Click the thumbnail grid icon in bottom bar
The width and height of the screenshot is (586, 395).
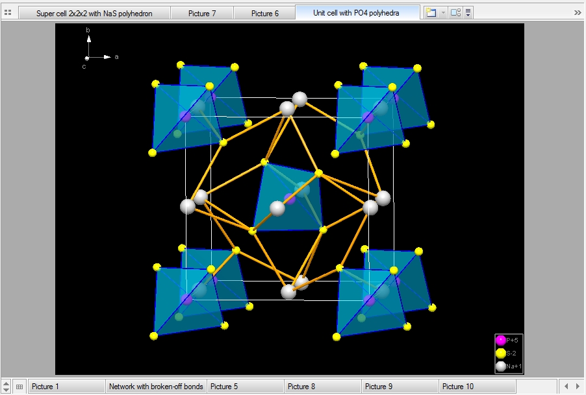click(x=19, y=387)
